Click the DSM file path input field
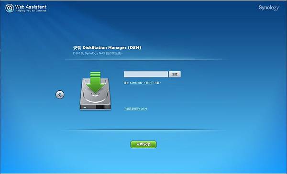Screen dimensions: 287x174 tap(146, 74)
